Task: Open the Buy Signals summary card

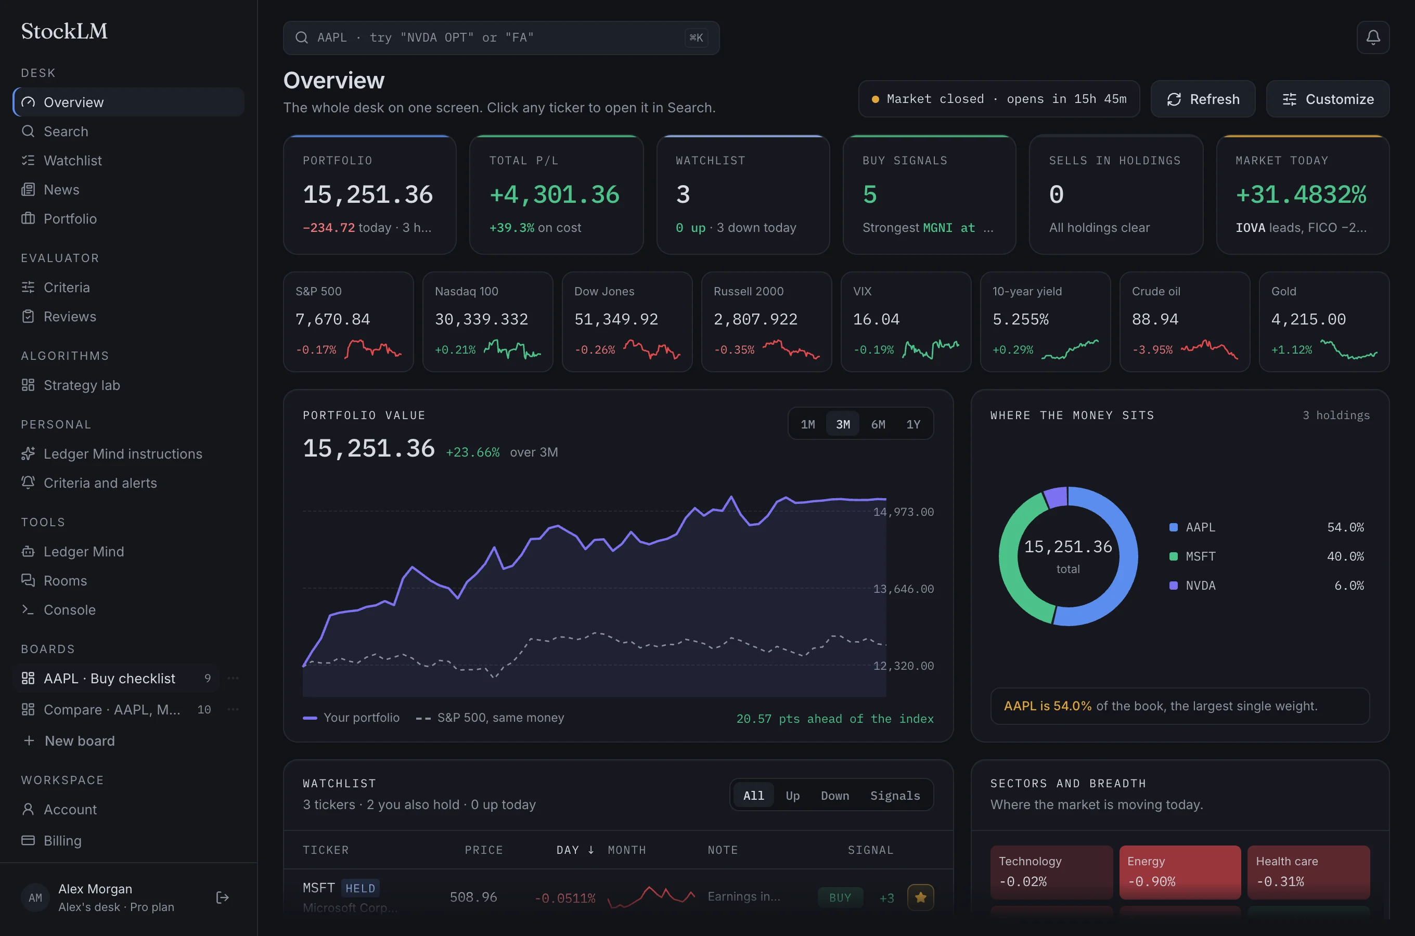Action: [x=930, y=195]
